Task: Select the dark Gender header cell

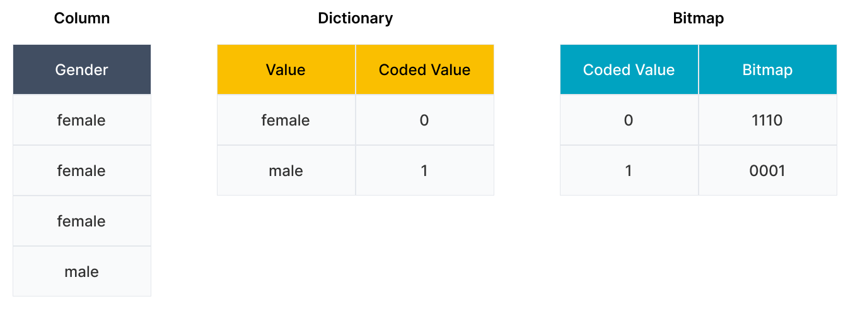Action: tap(82, 69)
